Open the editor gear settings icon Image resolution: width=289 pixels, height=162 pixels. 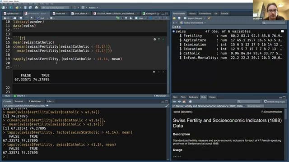51,18
